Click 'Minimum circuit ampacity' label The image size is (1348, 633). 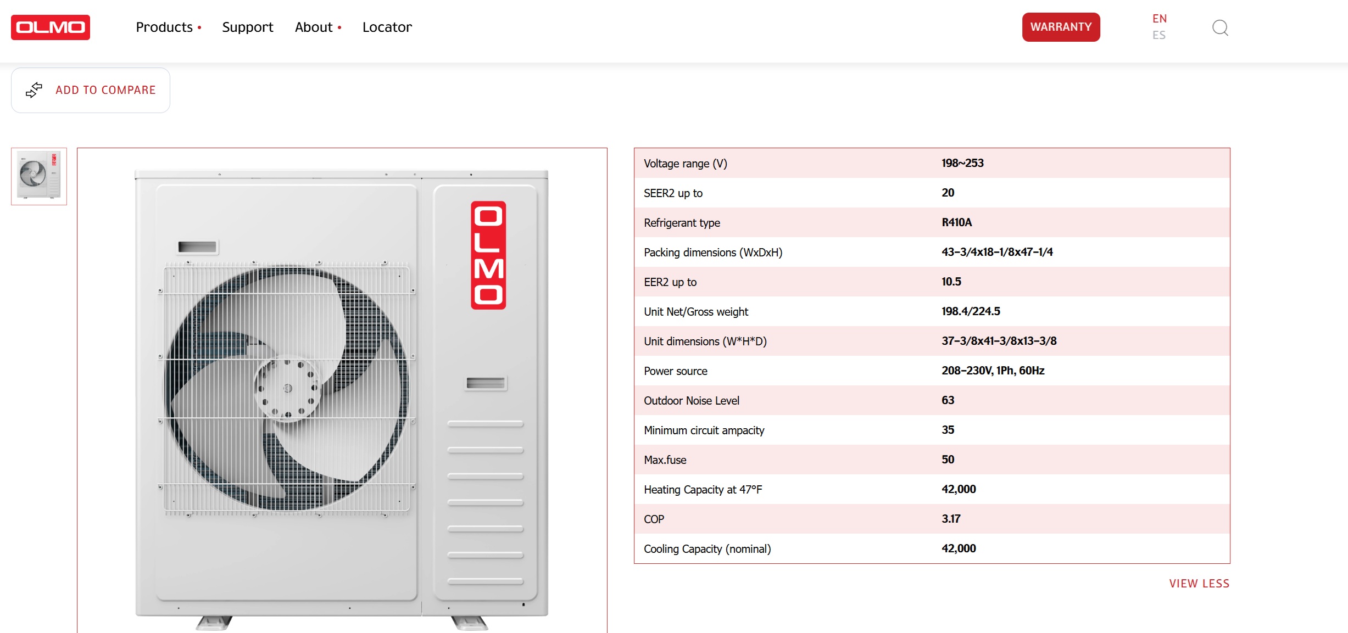tap(704, 430)
